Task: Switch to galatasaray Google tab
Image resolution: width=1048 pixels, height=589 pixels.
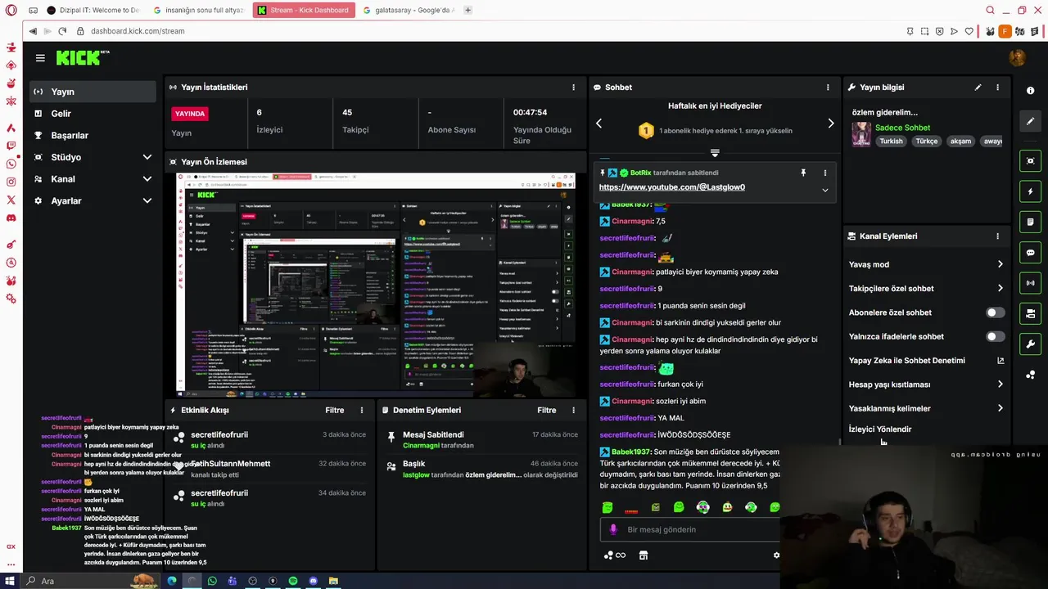Action: point(407,10)
